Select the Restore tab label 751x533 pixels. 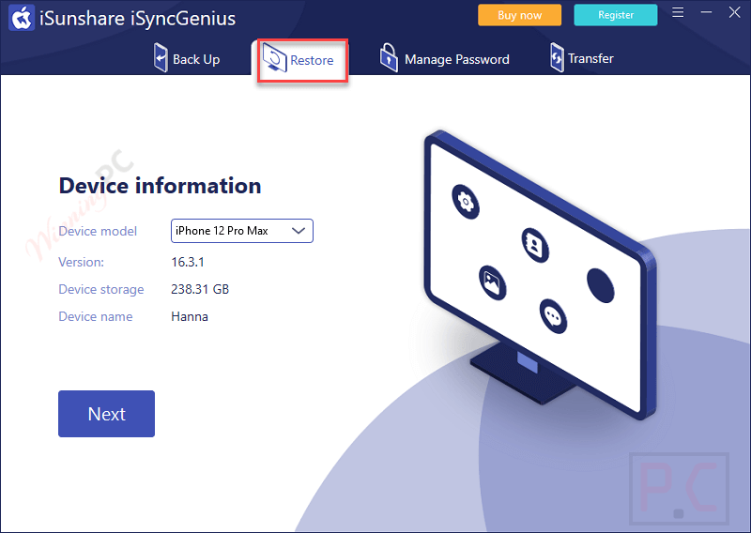pos(312,60)
